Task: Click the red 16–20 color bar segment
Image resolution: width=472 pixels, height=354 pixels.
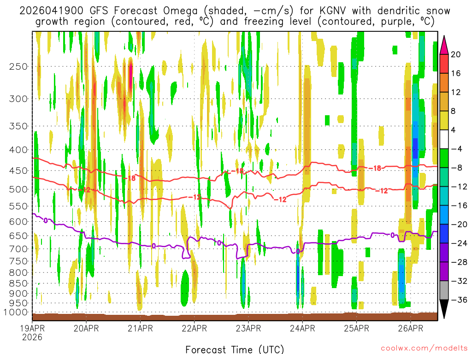Action: pos(444,64)
